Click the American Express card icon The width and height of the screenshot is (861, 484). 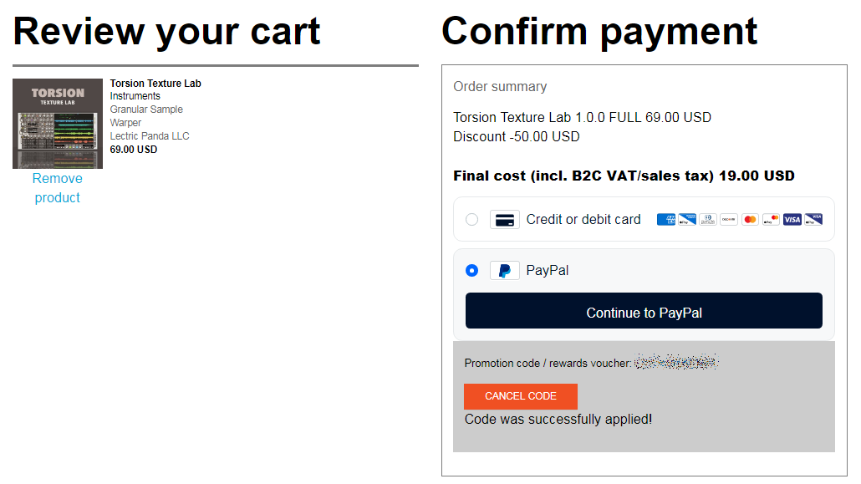[666, 220]
